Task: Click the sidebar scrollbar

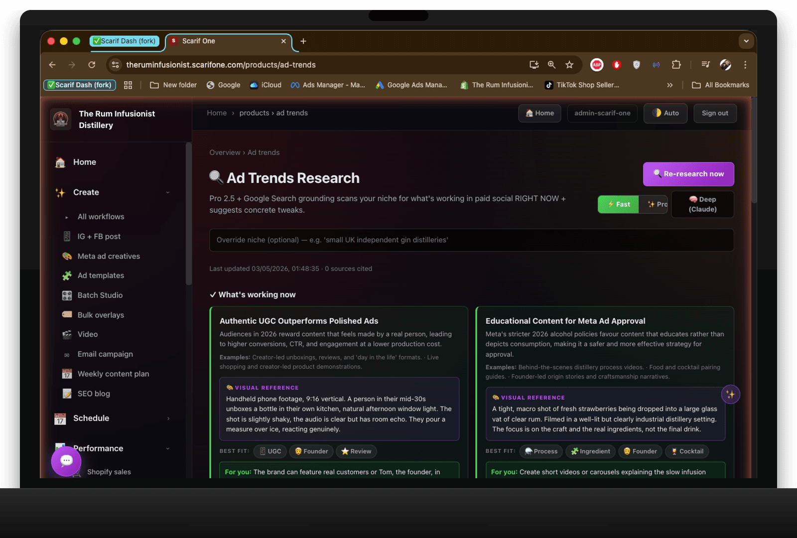Action: [188, 213]
